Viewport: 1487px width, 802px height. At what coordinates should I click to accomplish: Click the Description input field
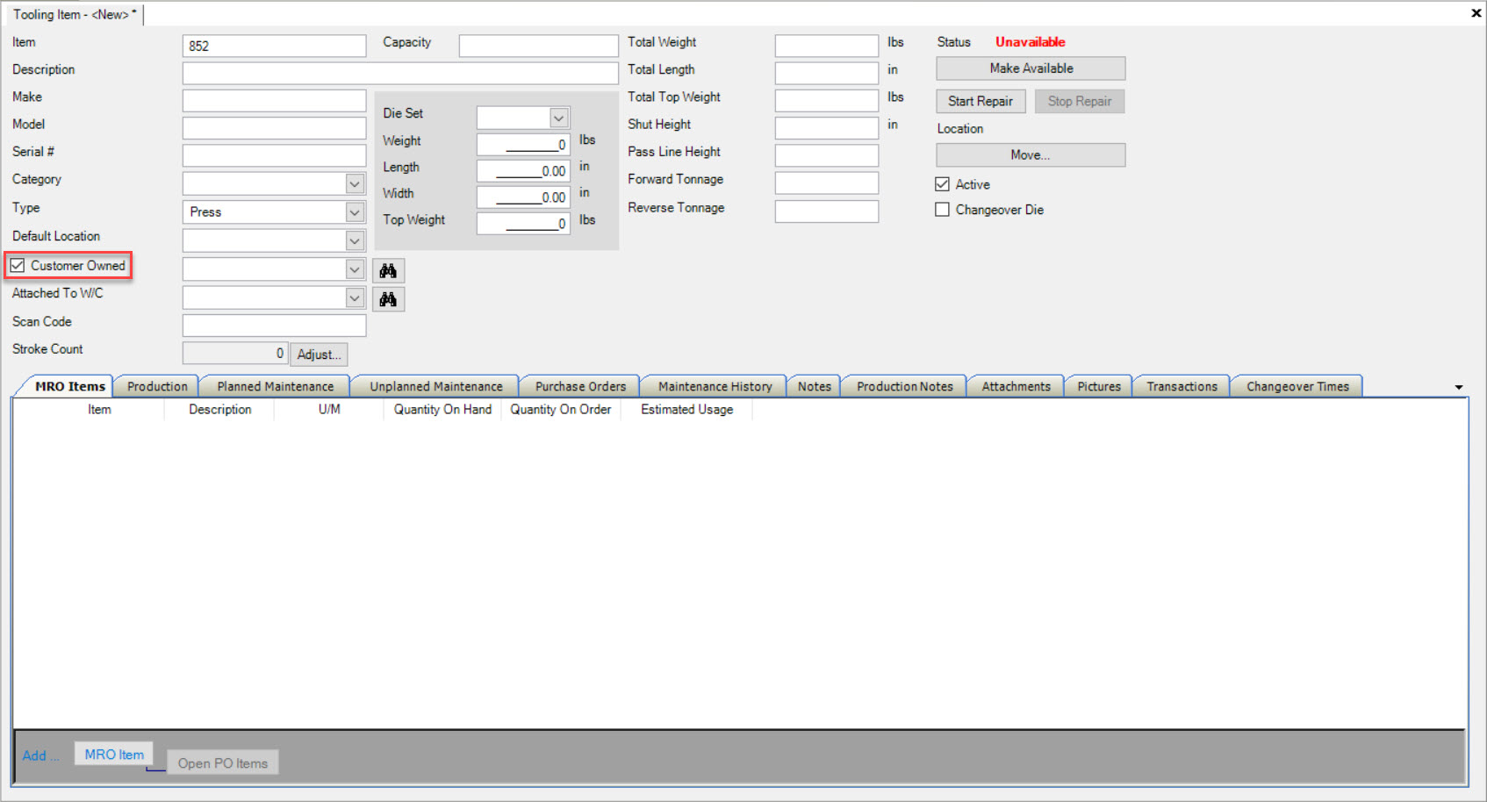(x=400, y=73)
